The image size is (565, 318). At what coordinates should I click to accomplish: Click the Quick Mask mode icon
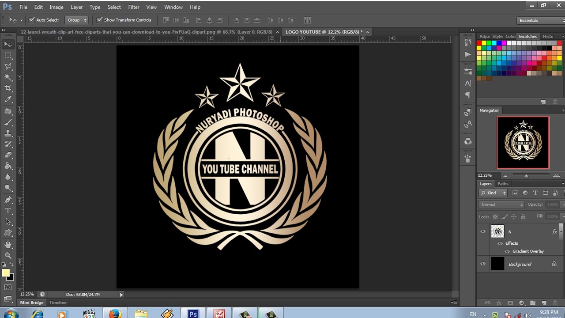[x=8, y=288]
